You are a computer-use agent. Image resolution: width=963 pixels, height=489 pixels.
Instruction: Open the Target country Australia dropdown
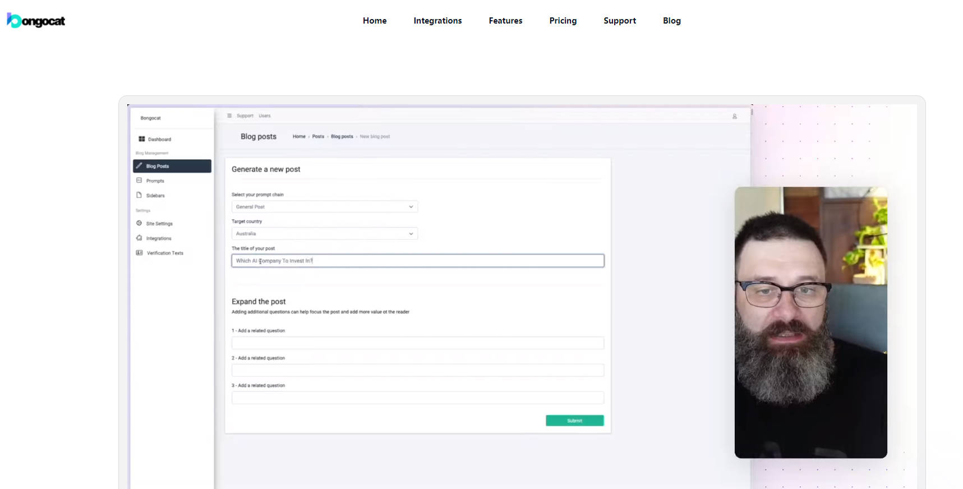(324, 234)
